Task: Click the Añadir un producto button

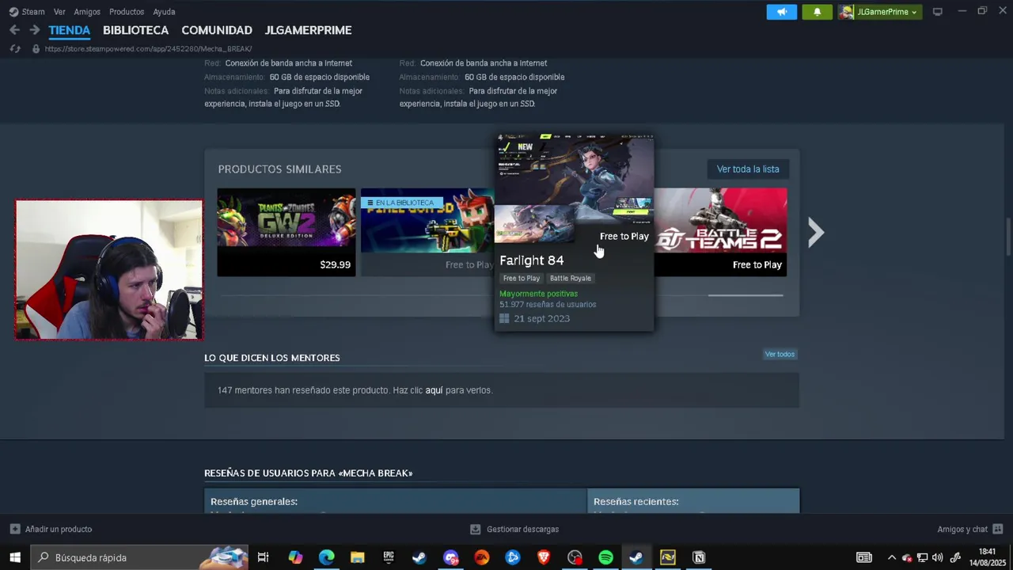Action: click(51, 529)
